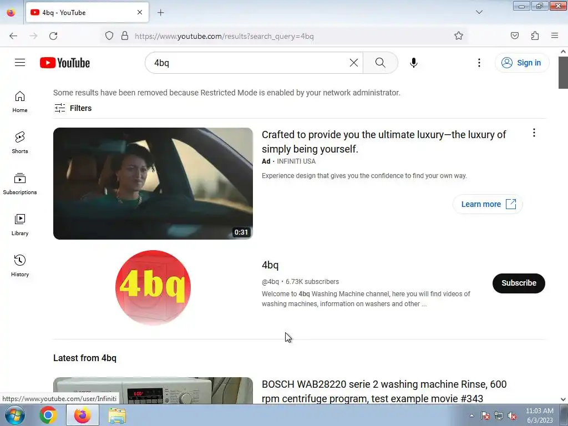Image resolution: width=568 pixels, height=426 pixels.
Task: Play the INFINITI ad video thumbnail
Action: [x=153, y=183]
